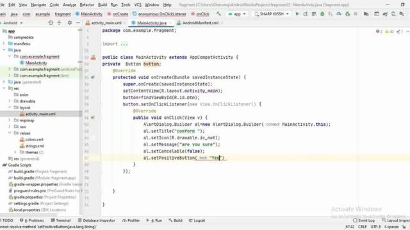
Task: Open the Navigate menu
Action: point(38,4)
